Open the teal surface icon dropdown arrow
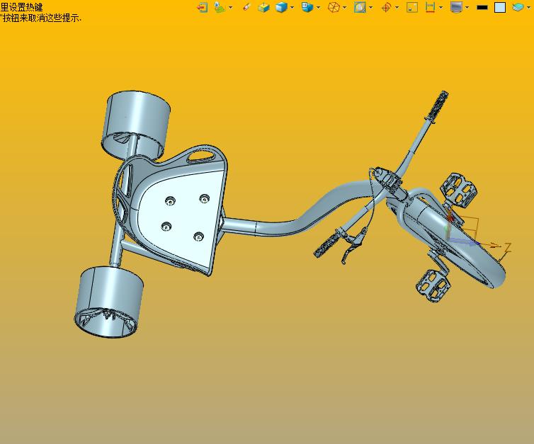The width and height of the screenshot is (534, 444). pyautogui.click(x=529, y=7)
